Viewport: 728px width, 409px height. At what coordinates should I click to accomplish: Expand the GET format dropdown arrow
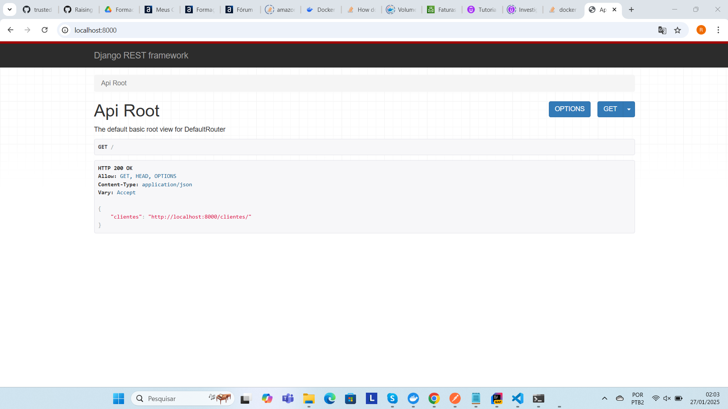pyautogui.click(x=629, y=109)
